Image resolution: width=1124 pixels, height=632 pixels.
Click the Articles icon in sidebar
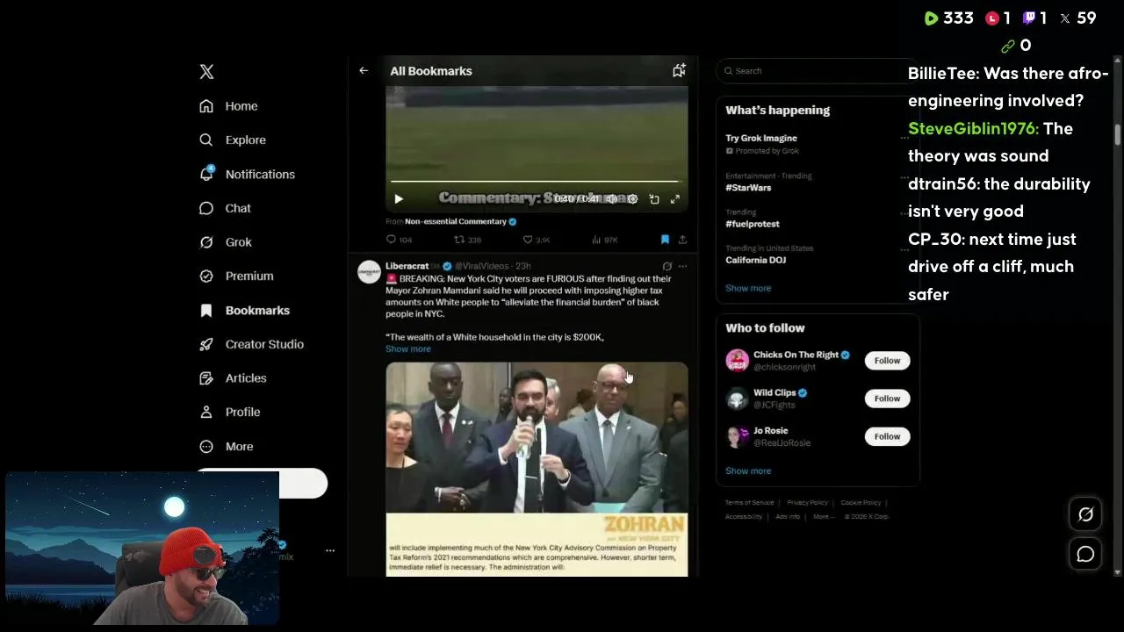pyautogui.click(x=206, y=378)
